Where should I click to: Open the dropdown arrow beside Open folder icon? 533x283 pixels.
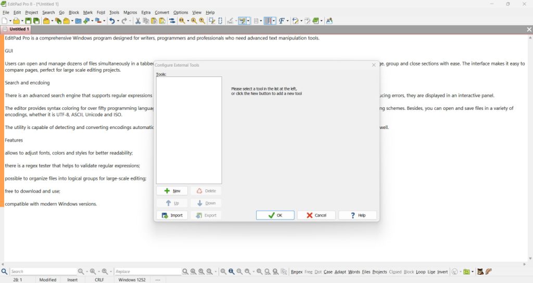(22, 21)
